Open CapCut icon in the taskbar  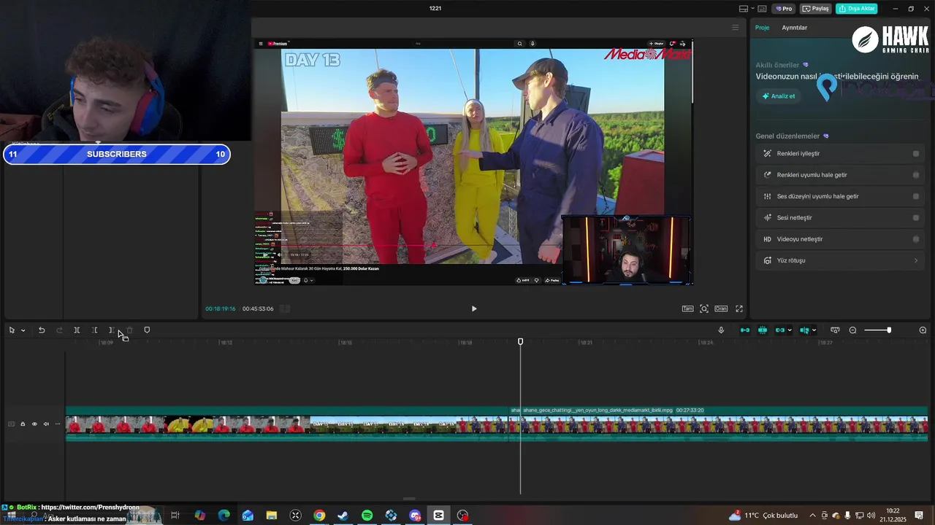tap(438, 516)
